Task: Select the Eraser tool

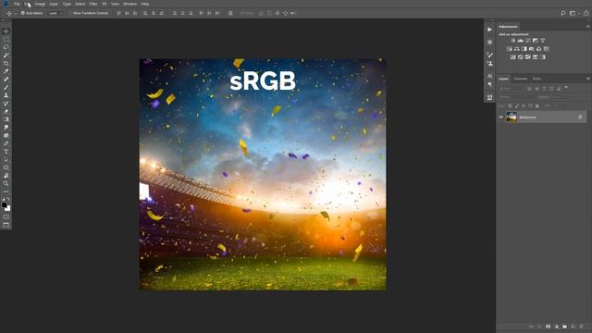Action: point(6,111)
